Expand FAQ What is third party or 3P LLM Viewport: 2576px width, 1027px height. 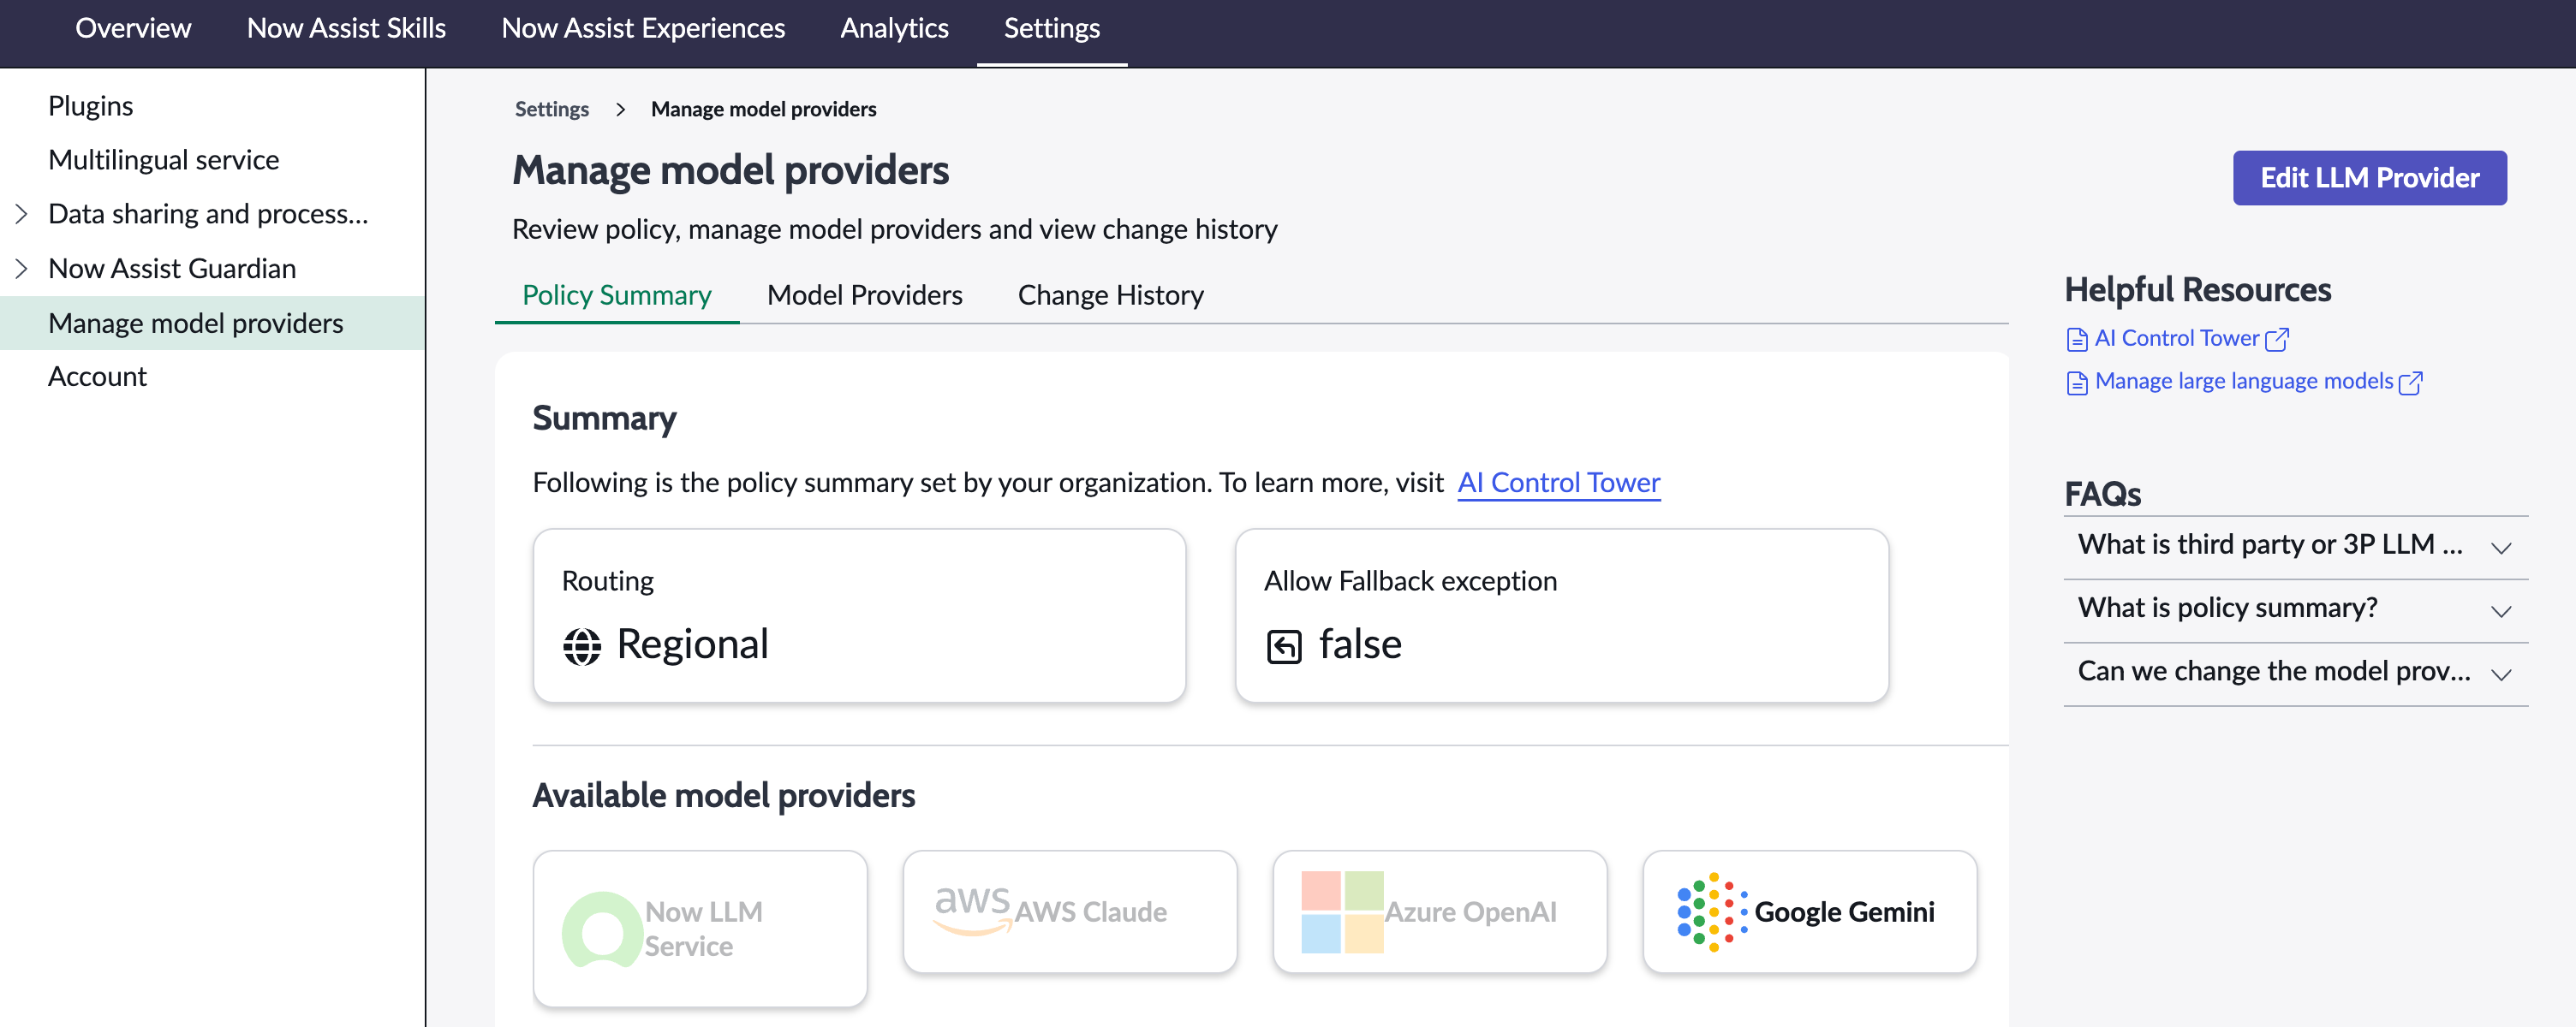[x=2295, y=547]
